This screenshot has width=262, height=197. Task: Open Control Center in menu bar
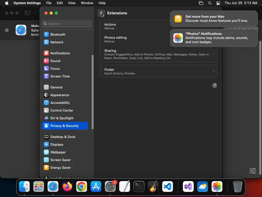click(x=218, y=3)
